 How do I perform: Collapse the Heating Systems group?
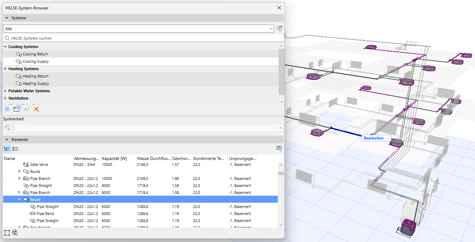(x=5, y=69)
